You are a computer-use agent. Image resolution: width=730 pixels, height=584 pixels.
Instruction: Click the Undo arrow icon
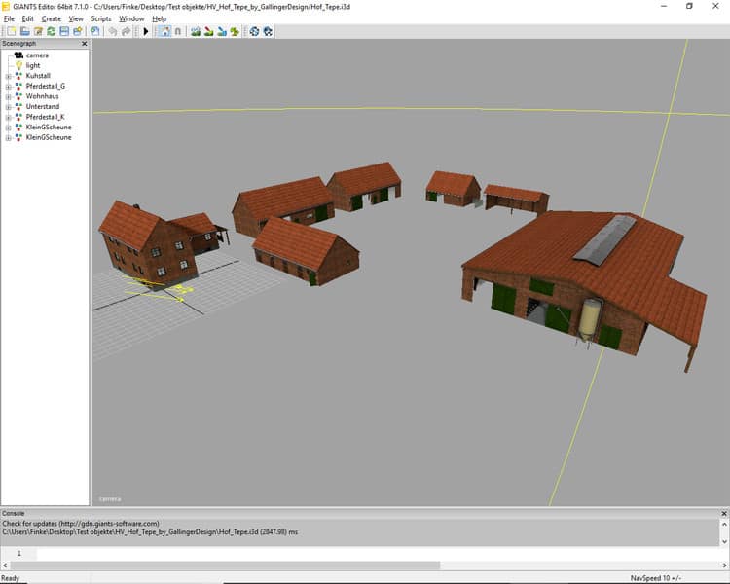coord(113,31)
